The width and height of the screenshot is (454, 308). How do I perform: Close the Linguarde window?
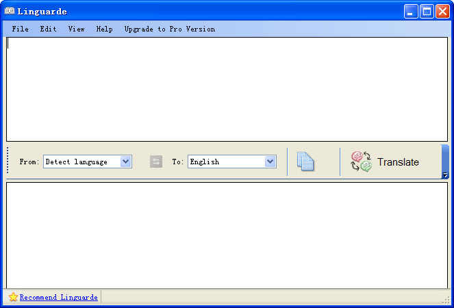[443, 12]
